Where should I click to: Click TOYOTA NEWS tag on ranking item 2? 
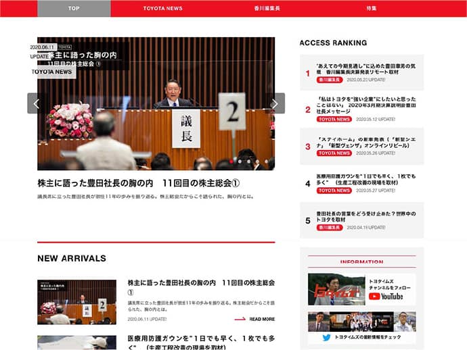click(x=334, y=119)
